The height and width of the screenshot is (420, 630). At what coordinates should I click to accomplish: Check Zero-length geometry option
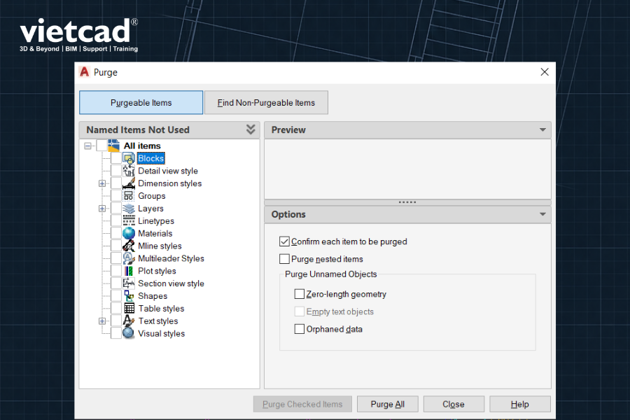(x=300, y=294)
